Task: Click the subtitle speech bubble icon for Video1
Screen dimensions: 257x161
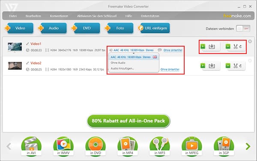Action: [x=160, y=50]
